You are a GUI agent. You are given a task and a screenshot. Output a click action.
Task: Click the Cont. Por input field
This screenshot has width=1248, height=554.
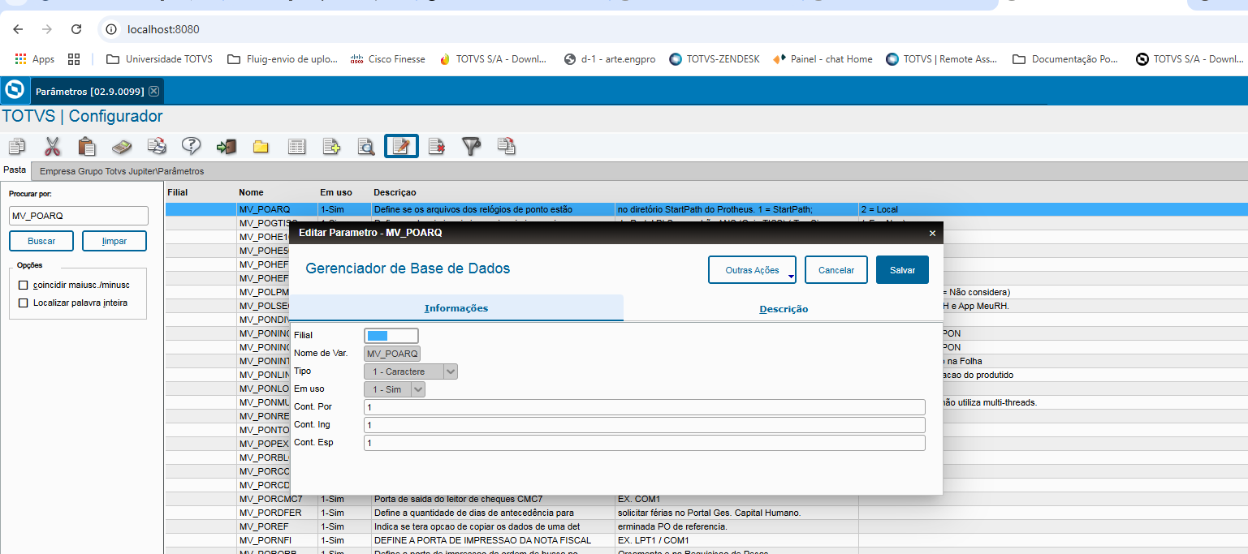coord(645,407)
